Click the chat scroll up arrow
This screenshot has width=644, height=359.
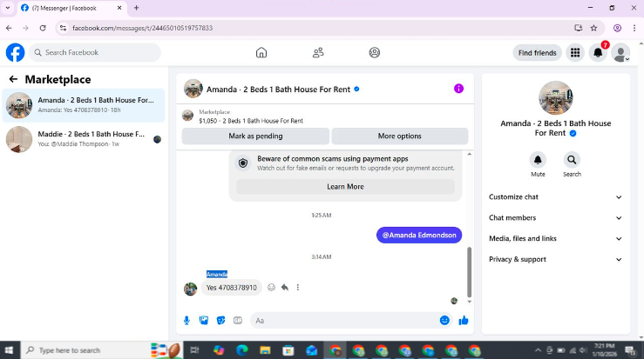point(469,154)
